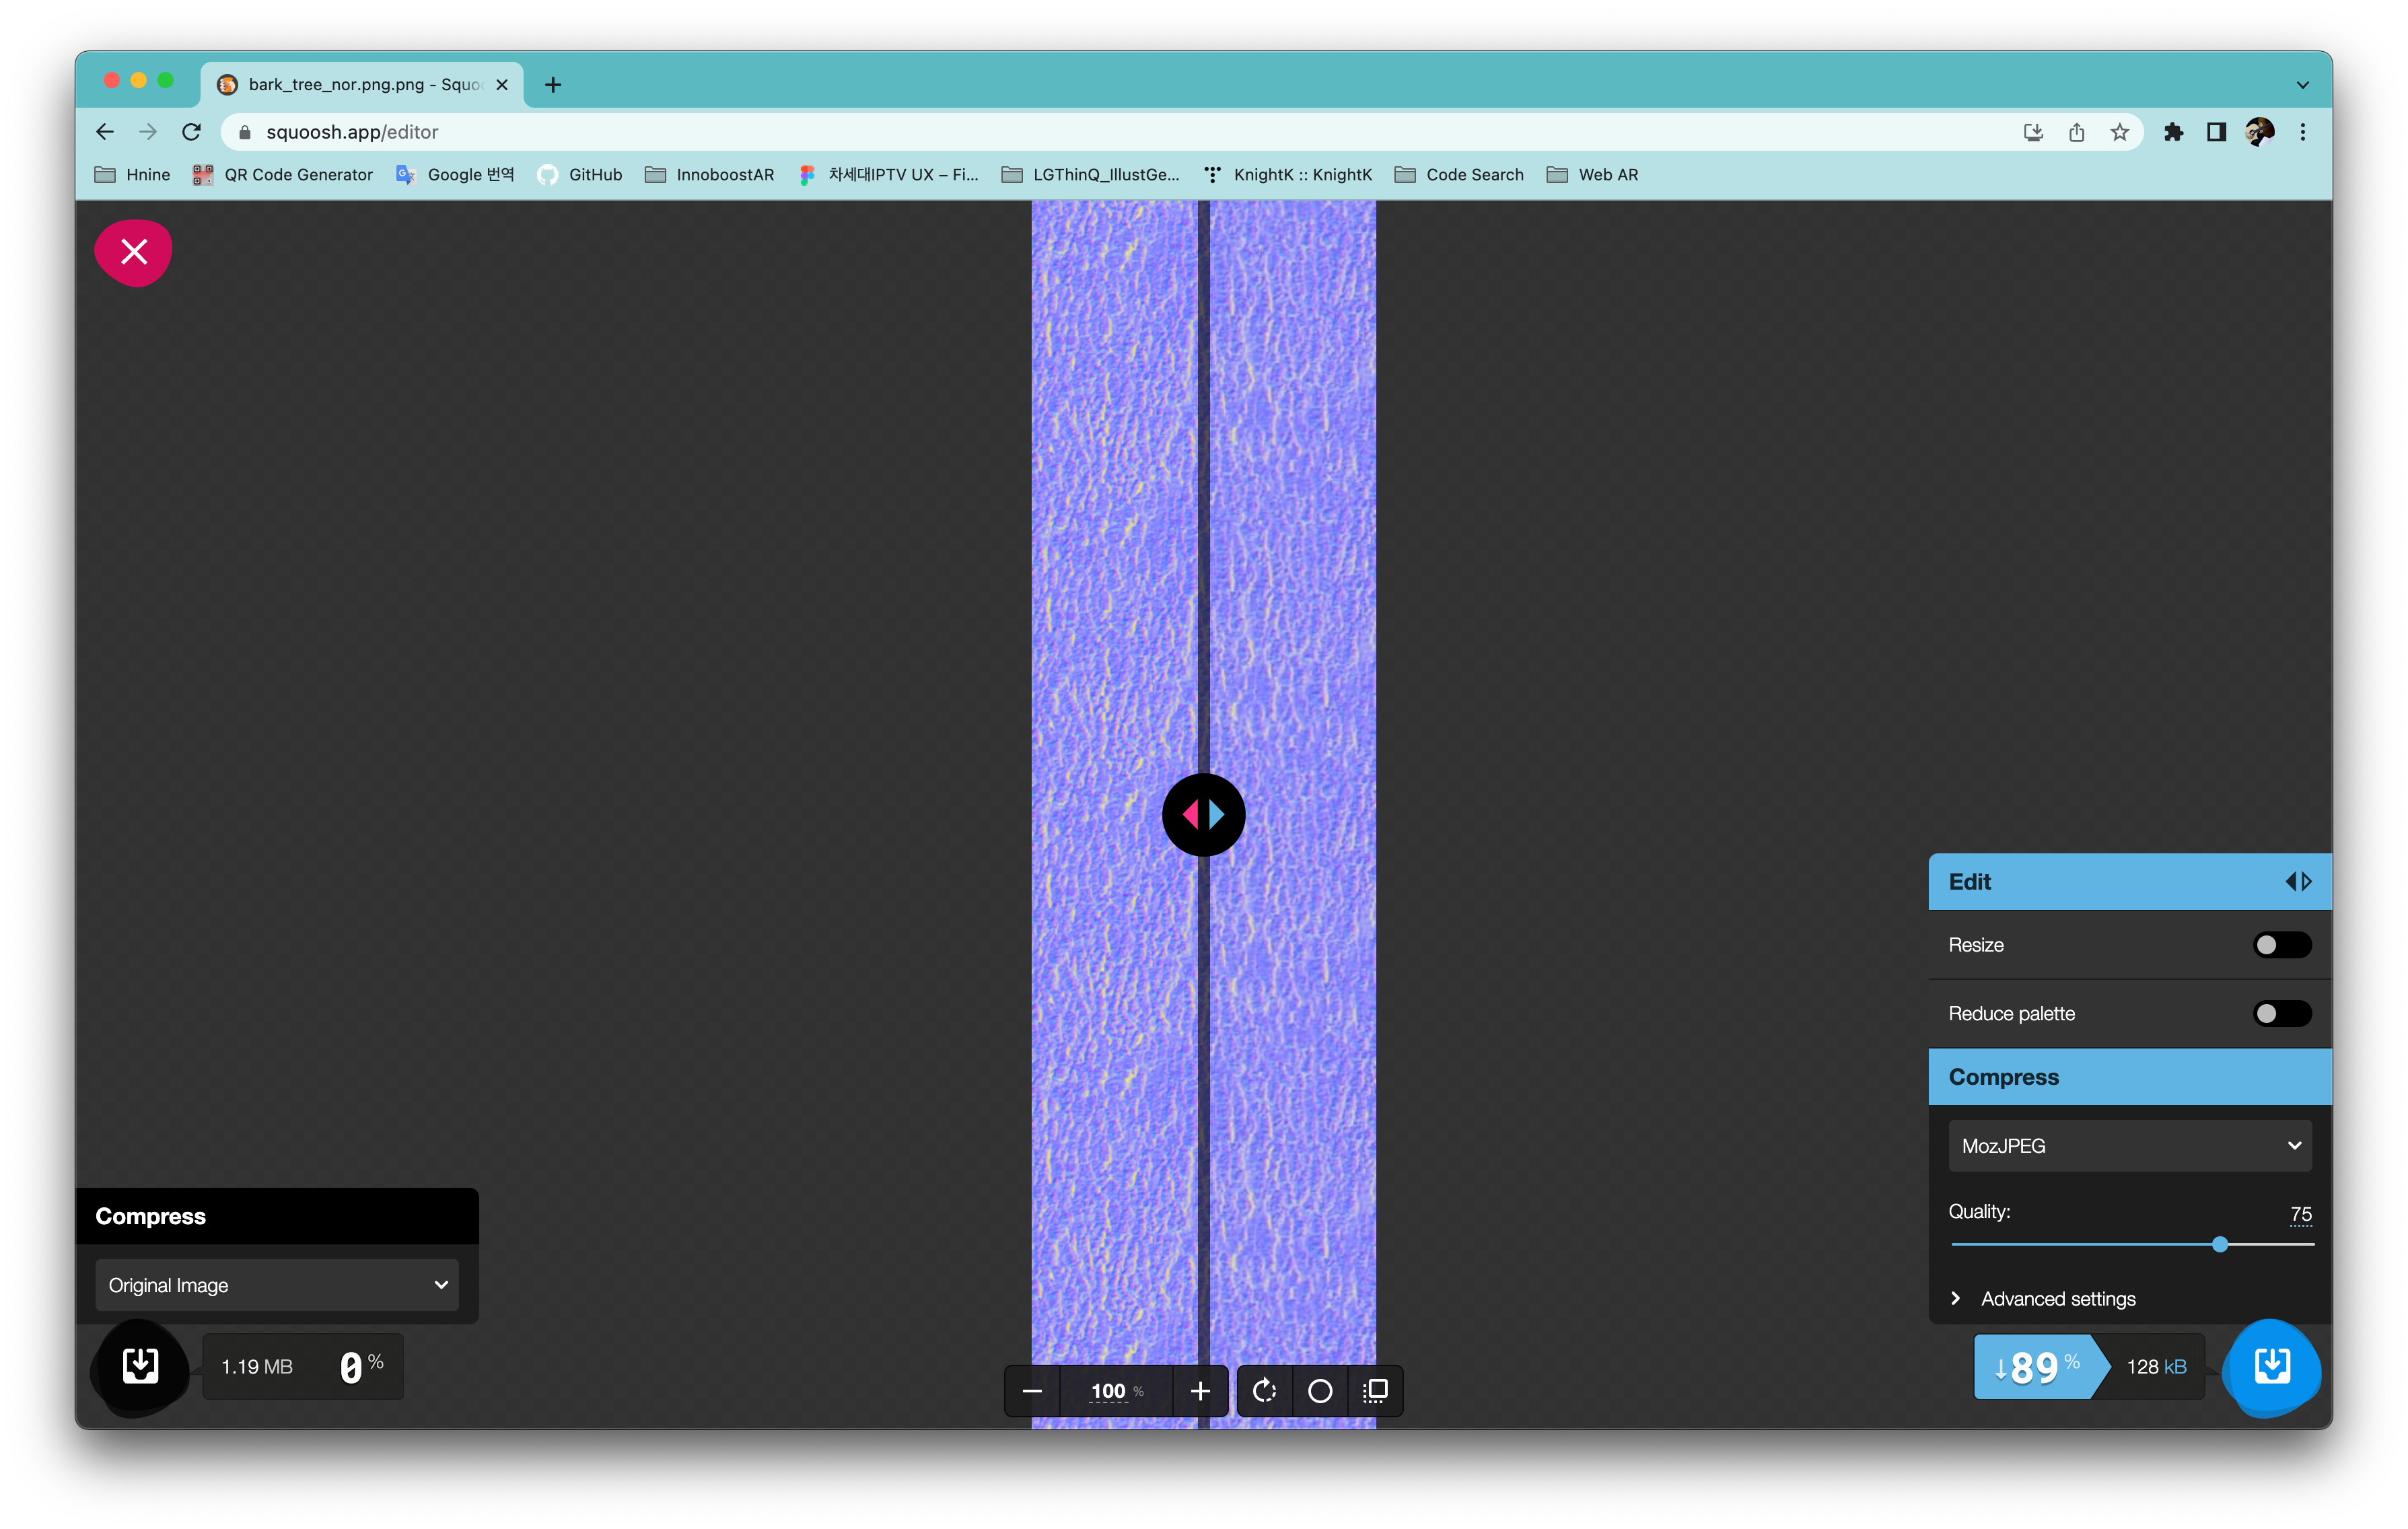Click the two-up comparison handle
The image size is (2408, 1529).
(1203, 814)
